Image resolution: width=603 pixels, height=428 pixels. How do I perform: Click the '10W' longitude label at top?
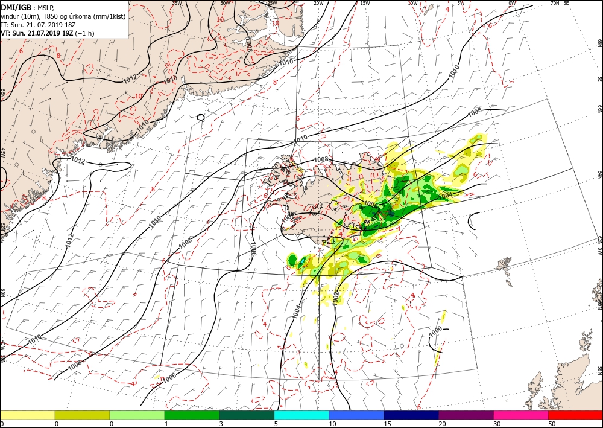[x=412, y=3]
